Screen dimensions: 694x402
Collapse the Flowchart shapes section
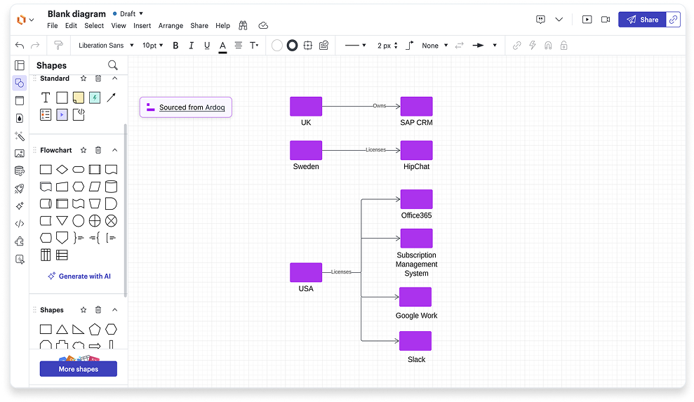115,150
